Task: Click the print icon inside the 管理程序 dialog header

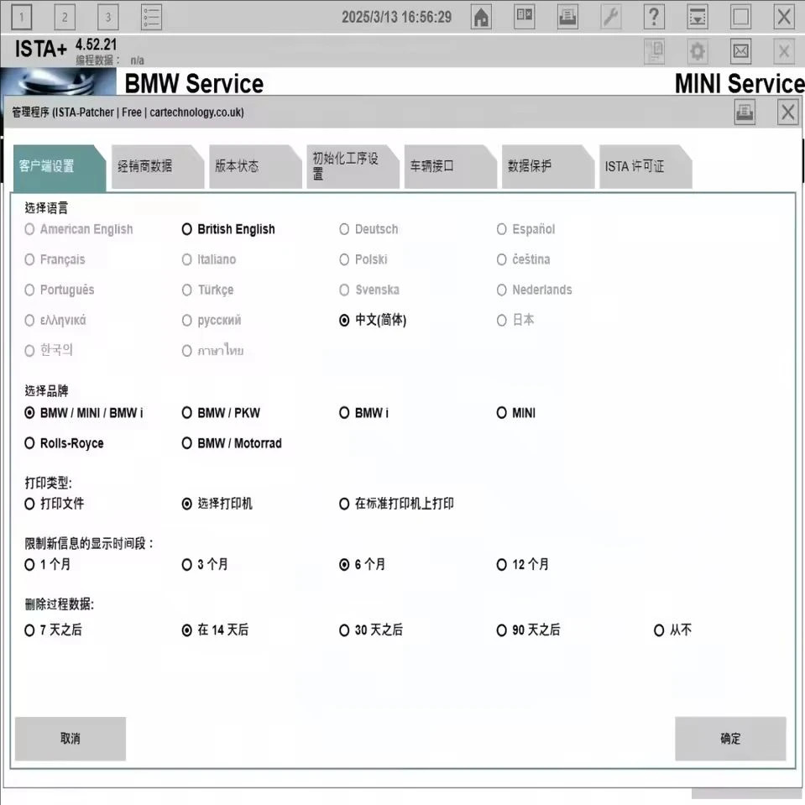Action: (x=745, y=111)
